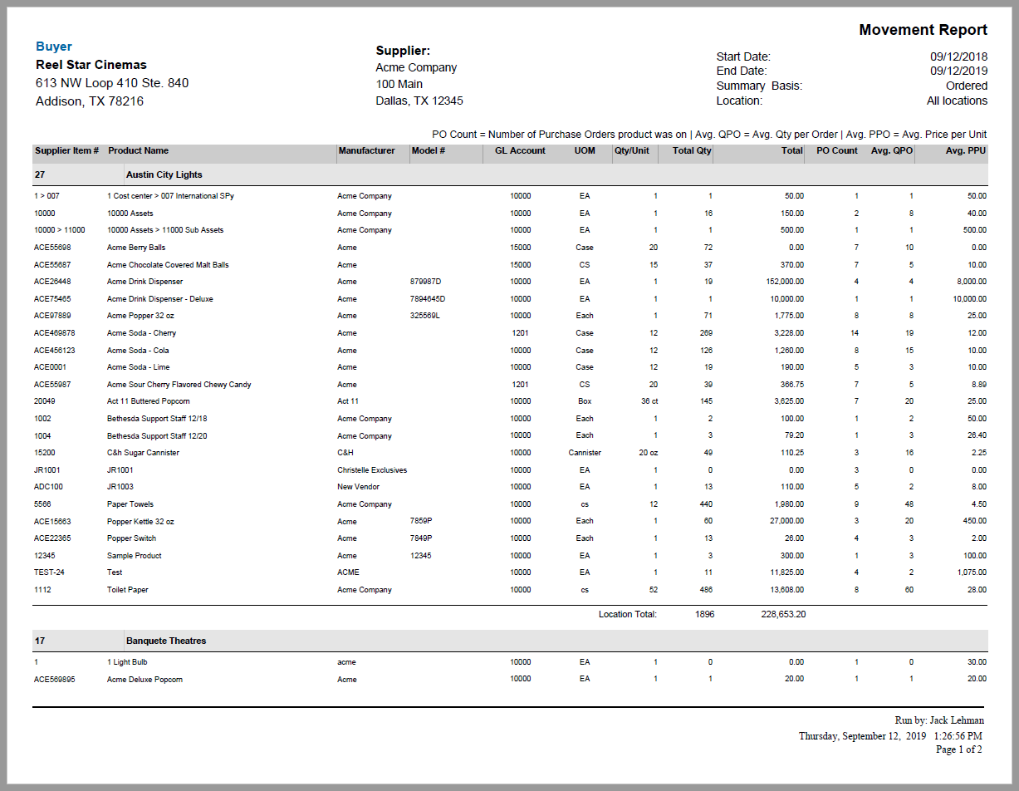Click the Acme Drink Dispenser - Deluxe product name

159,299
